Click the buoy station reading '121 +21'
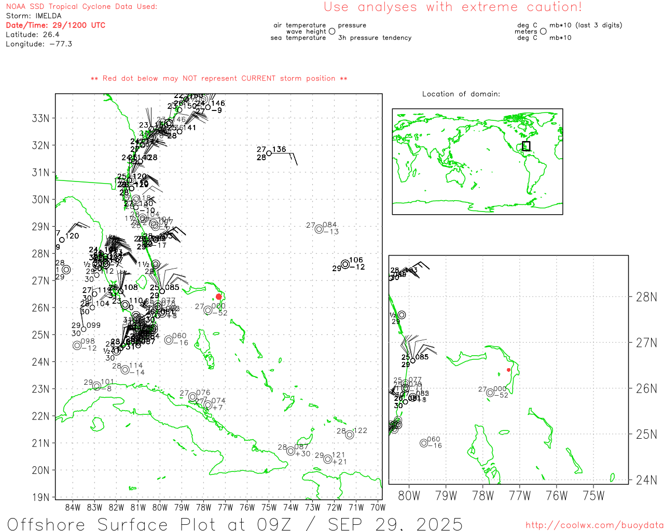 point(327,459)
